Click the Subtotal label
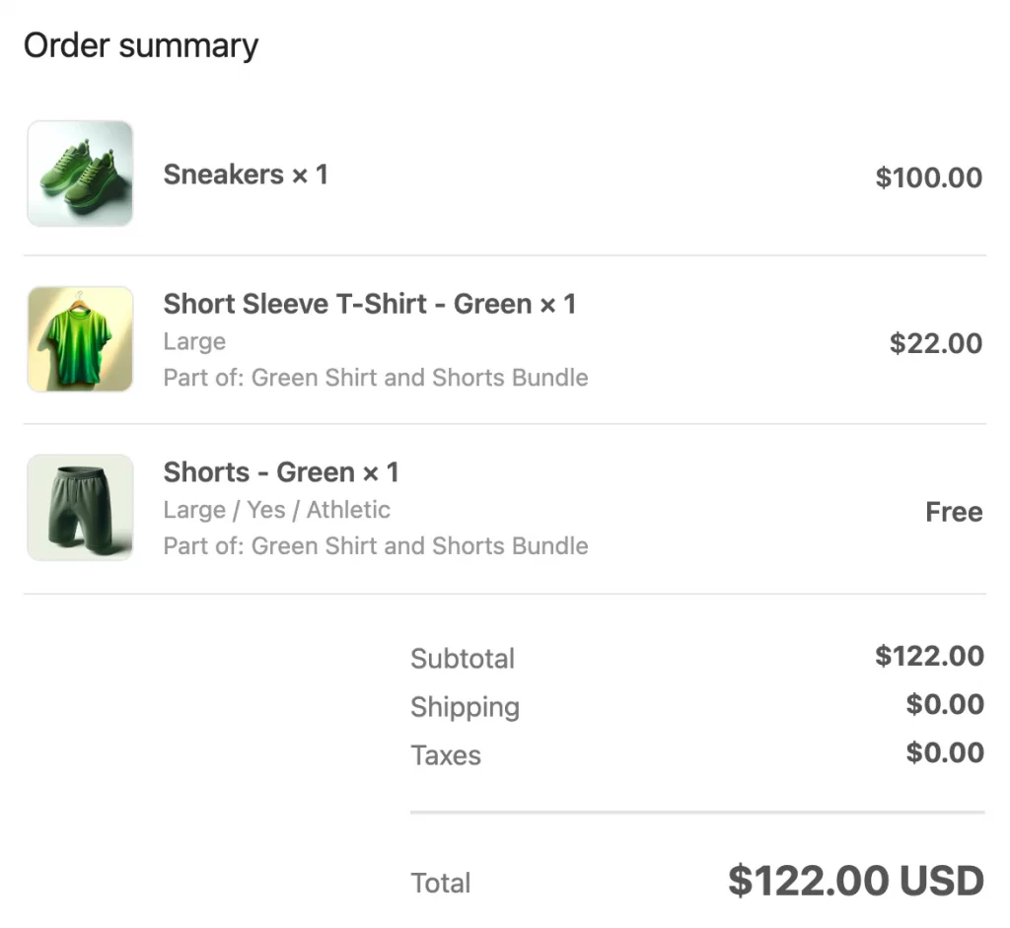 tap(463, 659)
